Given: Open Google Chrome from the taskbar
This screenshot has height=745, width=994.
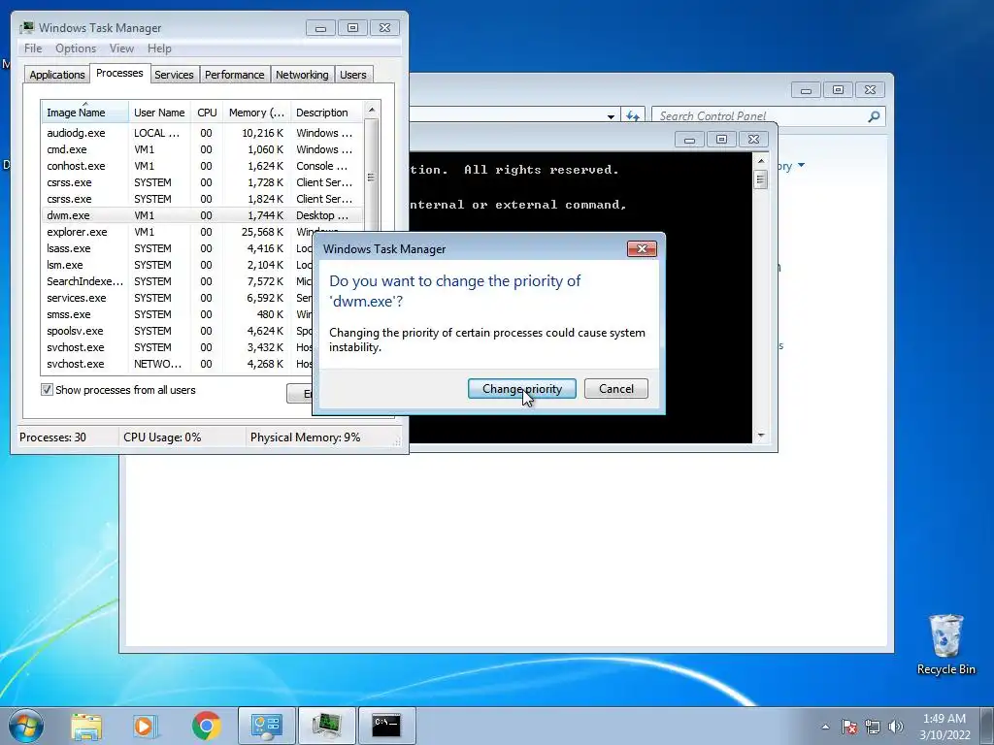Looking at the screenshot, I should pos(206,726).
